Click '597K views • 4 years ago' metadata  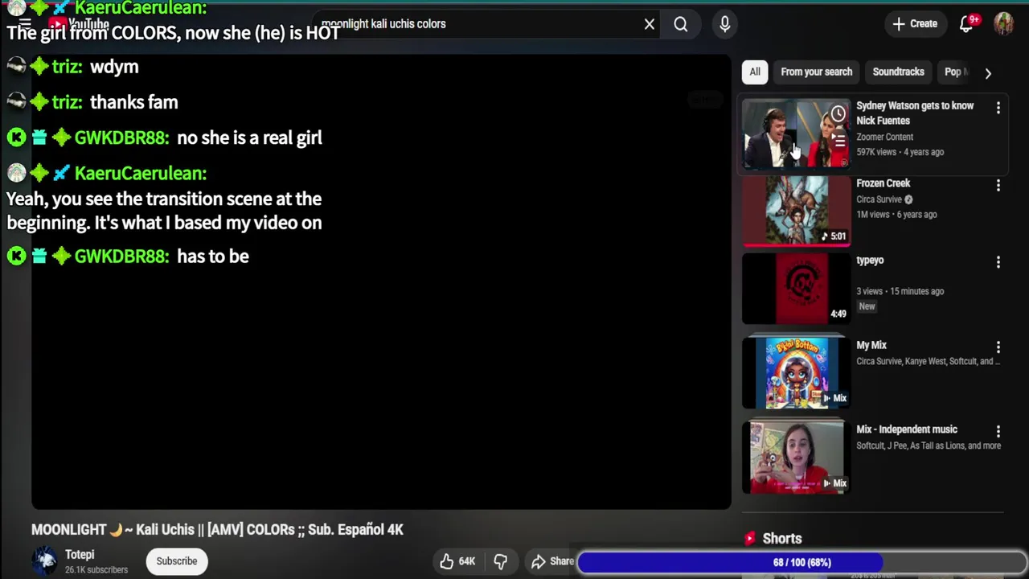[900, 152]
